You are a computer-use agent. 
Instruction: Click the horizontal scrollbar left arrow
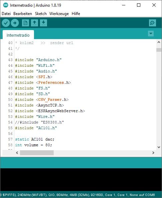(17, 153)
